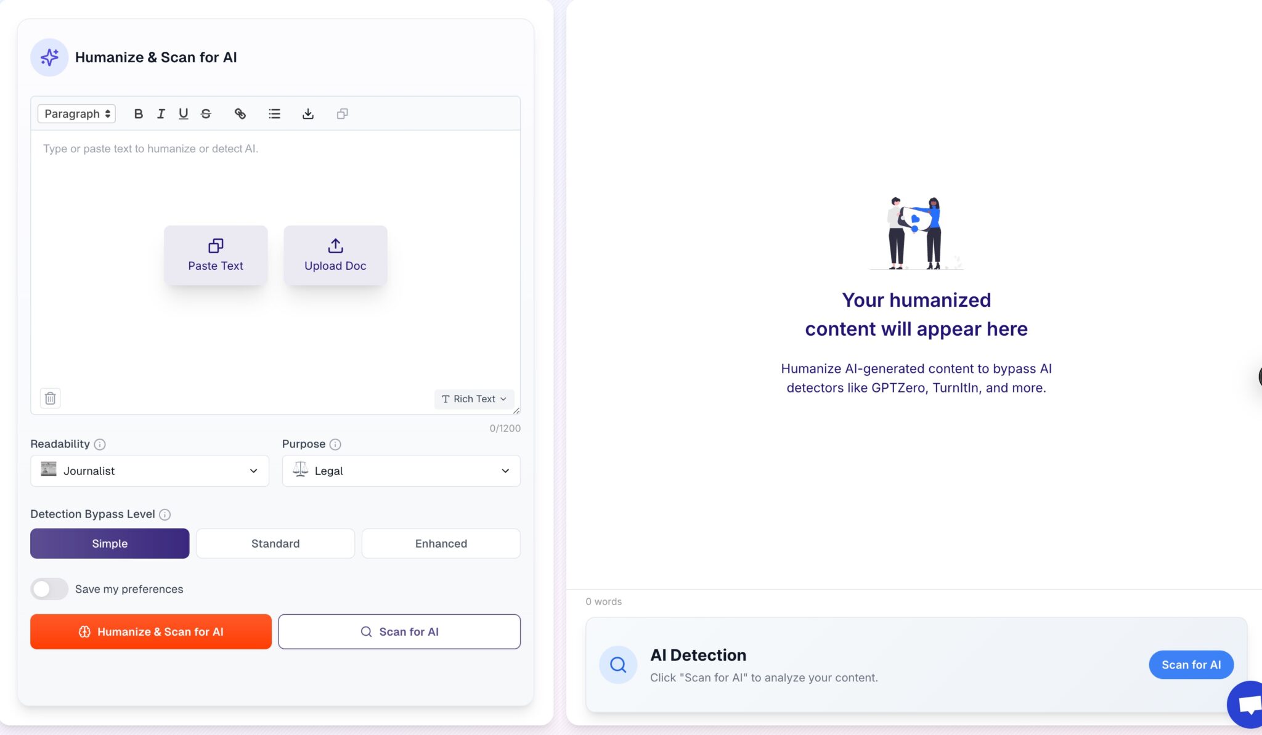1262x735 pixels.
Task: Open Purpose dropdown showing Legal
Action: pyautogui.click(x=401, y=471)
